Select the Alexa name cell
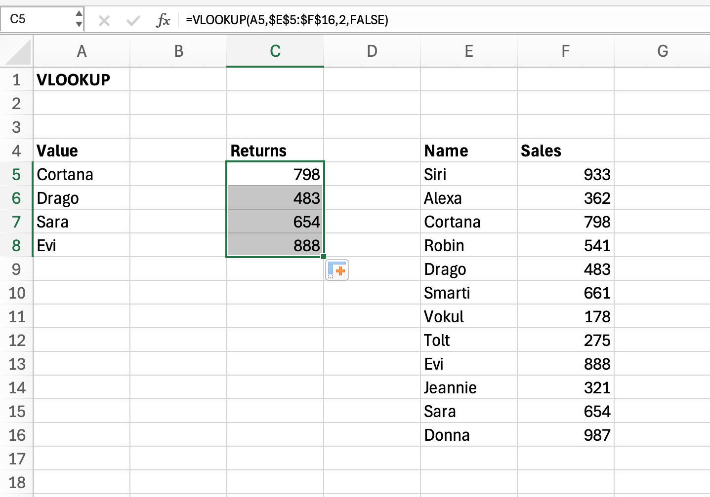Screen dimensions: 710x497 click(469, 198)
